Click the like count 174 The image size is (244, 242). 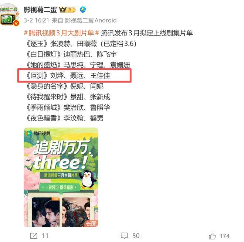coord(224,236)
